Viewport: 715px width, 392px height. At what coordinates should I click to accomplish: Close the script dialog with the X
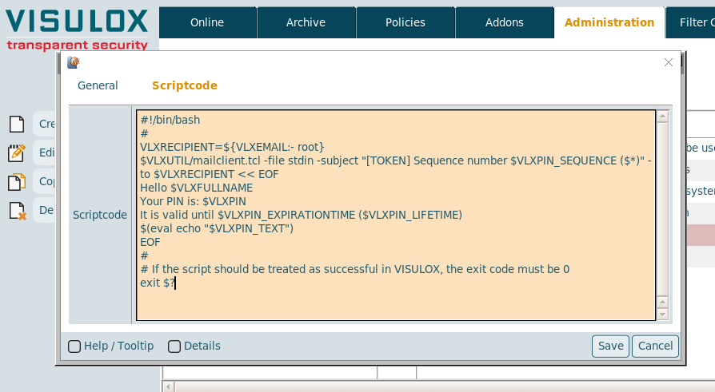point(669,62)
